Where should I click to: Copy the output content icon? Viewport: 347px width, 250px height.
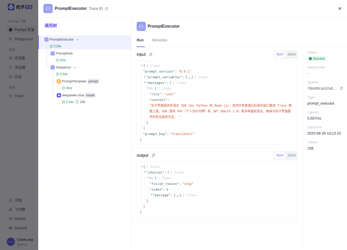[153, 155]
